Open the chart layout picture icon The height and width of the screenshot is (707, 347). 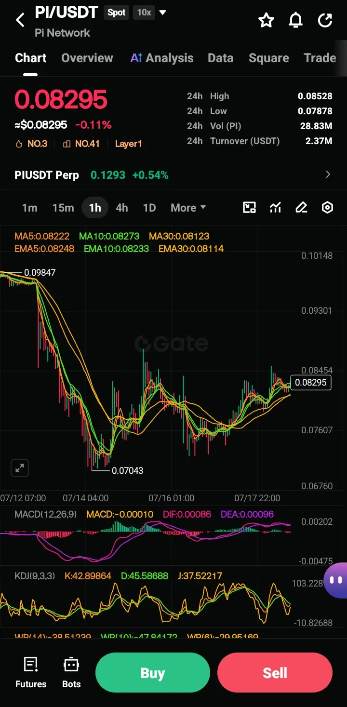[x=249, y=208]
